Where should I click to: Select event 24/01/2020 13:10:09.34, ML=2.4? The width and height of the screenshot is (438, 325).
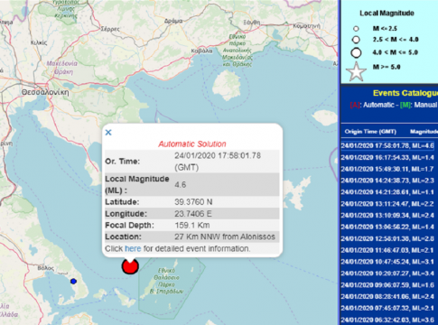[x=387, y=216]
